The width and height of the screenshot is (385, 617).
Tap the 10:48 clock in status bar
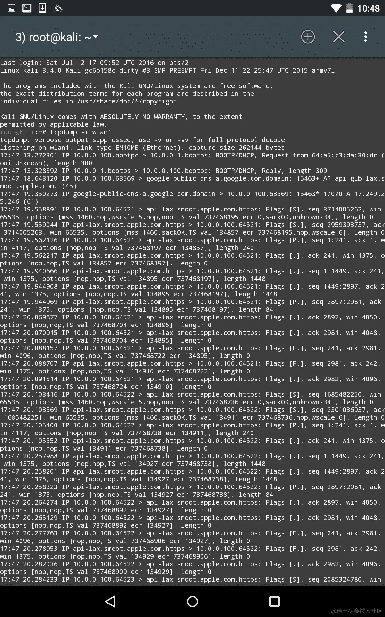[368, 8]
